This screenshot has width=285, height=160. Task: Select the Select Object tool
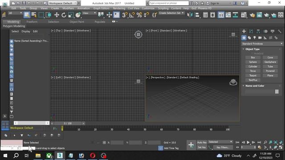pos(27,15)
